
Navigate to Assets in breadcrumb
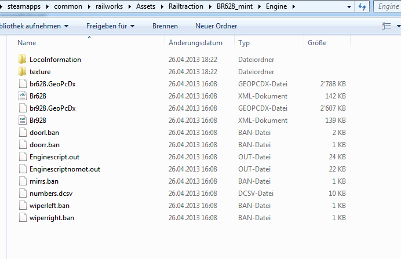145,6
